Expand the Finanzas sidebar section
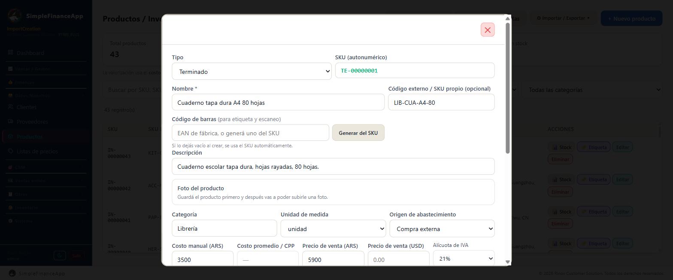The image size is (673, 280). point(46,82)
